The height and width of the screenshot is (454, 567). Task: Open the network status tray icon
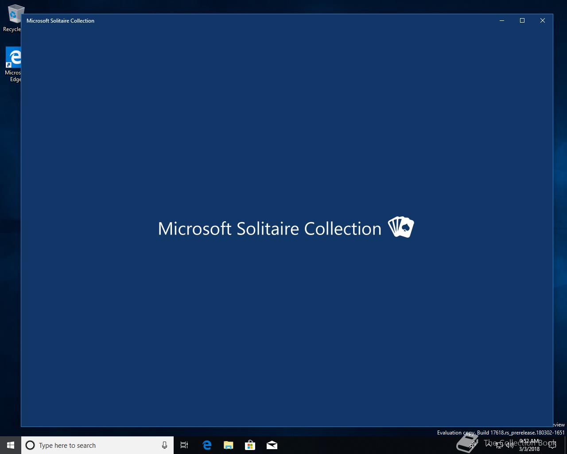[x=499, y=445]
